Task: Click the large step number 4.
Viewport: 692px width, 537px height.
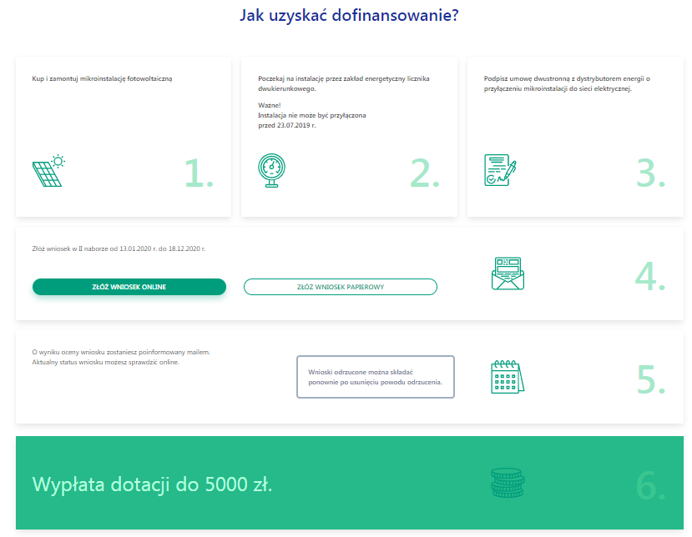Action: click(x=650, y=276)
